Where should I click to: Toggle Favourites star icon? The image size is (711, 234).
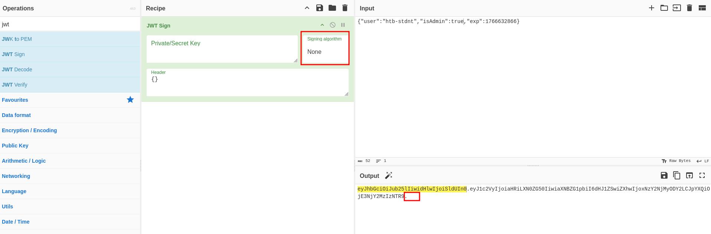point(130,100)
